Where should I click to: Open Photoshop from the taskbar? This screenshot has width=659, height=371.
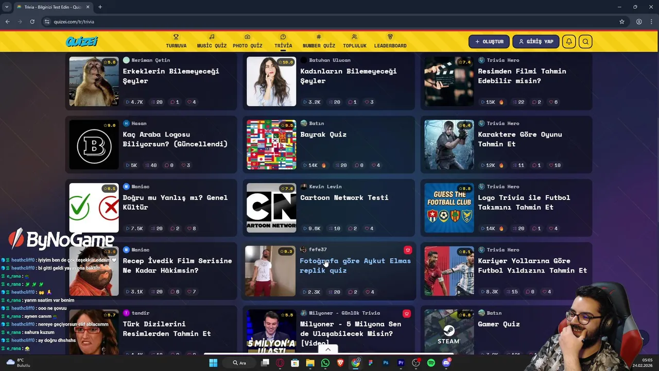coord(386,363)
